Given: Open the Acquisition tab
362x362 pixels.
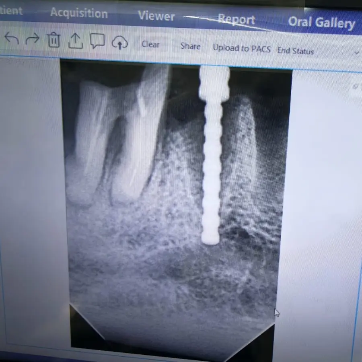Looking at the screenshot, I should pos(79,13).
